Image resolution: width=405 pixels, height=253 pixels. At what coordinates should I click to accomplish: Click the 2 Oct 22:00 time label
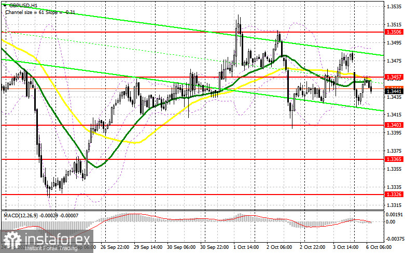click(x=312, y=247)
